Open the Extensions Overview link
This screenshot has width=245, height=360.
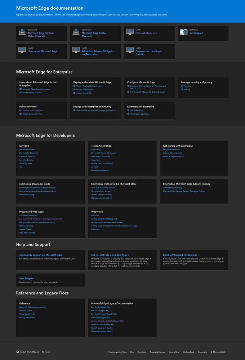171,150
